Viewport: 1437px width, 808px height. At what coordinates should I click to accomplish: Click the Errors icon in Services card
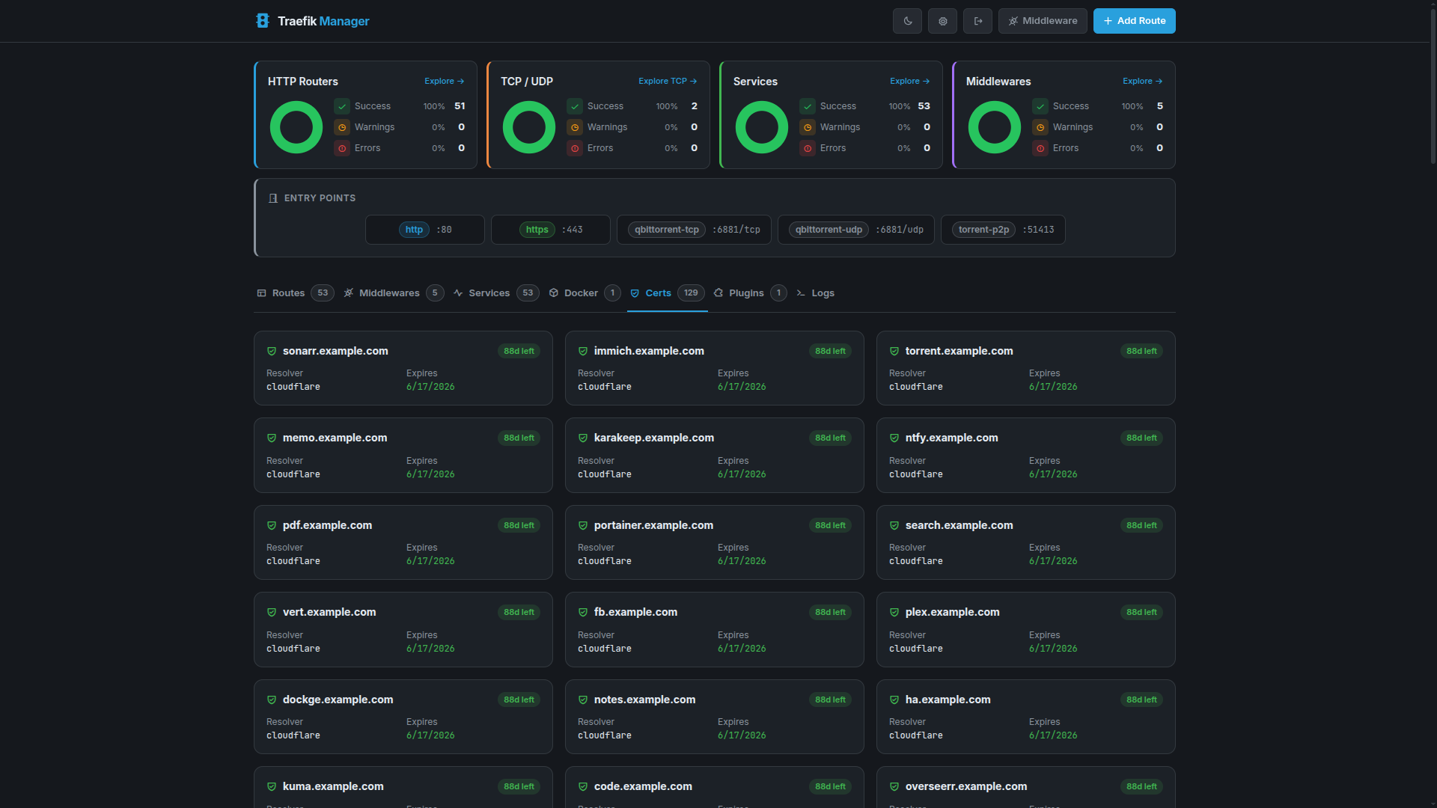point(808,148)
